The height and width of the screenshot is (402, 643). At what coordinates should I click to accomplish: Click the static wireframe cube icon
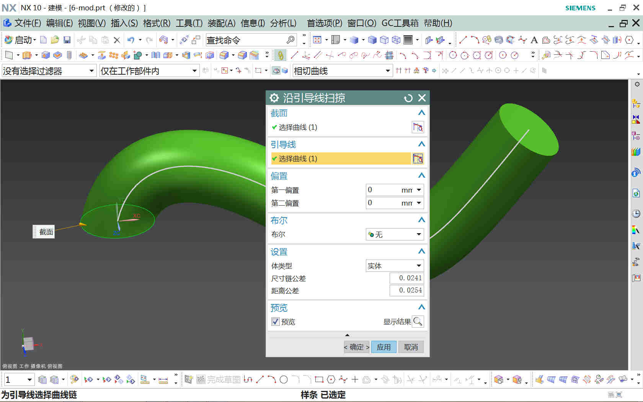tap(396, 40)
